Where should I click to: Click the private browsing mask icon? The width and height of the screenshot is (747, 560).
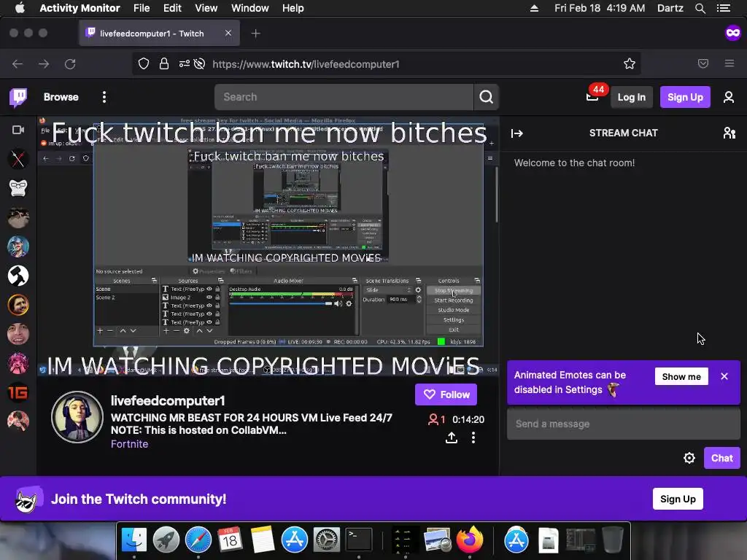click(732, 32)
